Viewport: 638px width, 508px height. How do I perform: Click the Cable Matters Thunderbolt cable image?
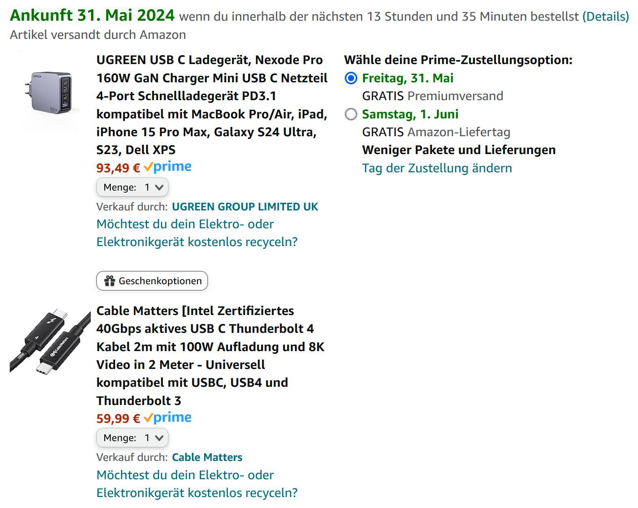point(50,341)
